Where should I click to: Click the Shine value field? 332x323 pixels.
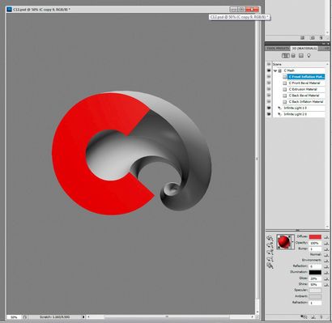315,284
